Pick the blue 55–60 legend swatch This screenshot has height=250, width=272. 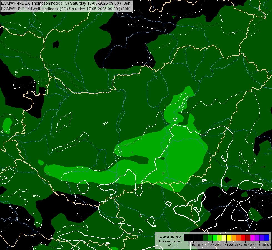[x=267, y=237]
